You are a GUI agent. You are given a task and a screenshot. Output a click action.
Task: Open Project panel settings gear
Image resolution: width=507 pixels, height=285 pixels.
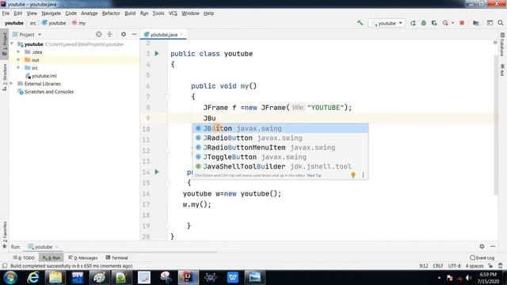coord(124,34)
